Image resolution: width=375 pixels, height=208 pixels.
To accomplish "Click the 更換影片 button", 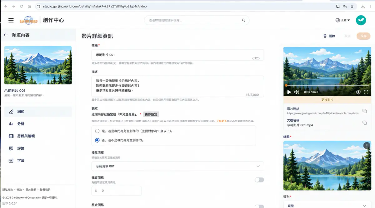I will (327, 100).
